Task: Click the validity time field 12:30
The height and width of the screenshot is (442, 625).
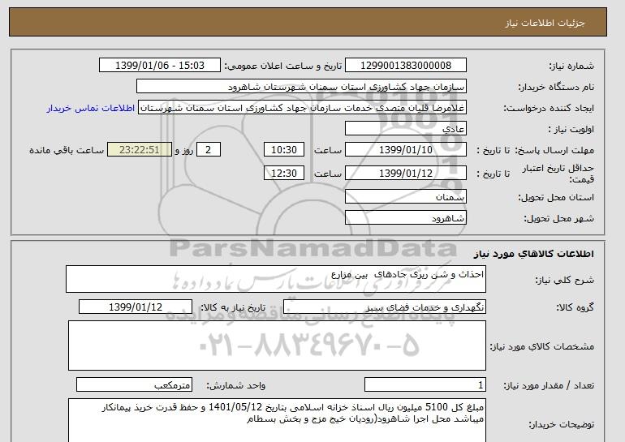Action: 284,174
